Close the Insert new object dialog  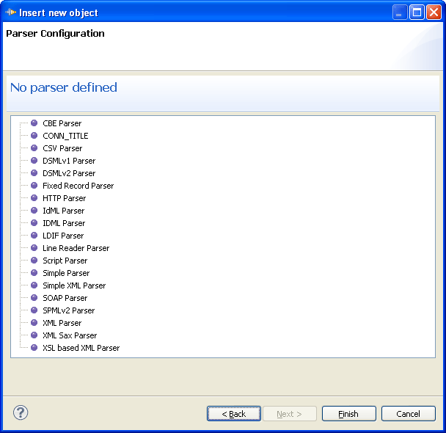tap(434, 12)
